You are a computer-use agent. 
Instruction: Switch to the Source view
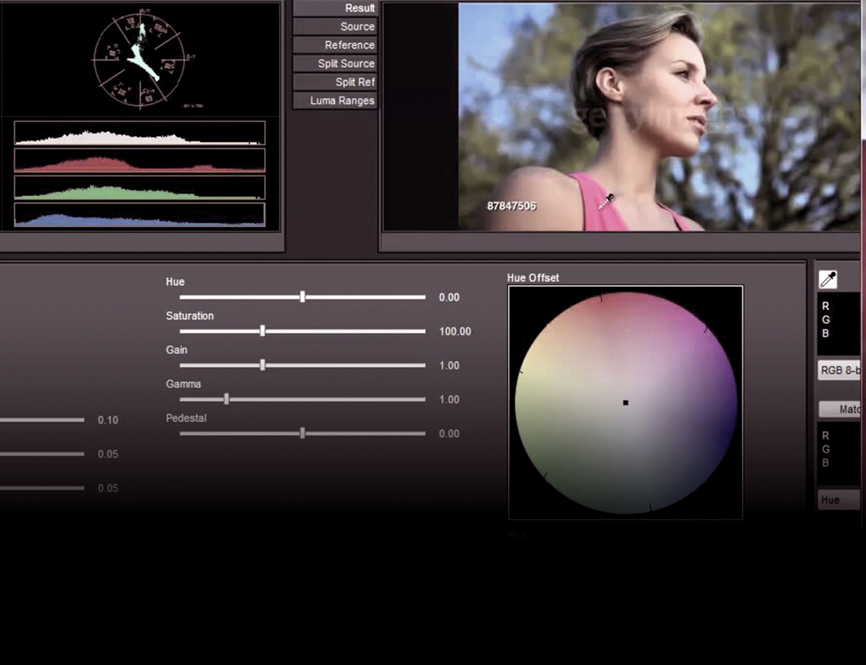point(336,27)
